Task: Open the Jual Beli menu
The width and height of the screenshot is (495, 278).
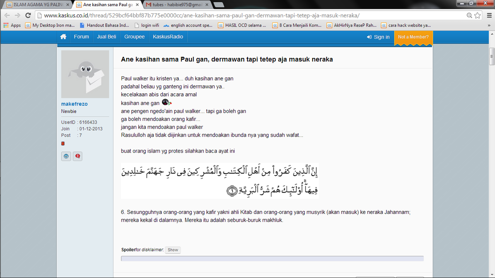Action: pos(107,37)
